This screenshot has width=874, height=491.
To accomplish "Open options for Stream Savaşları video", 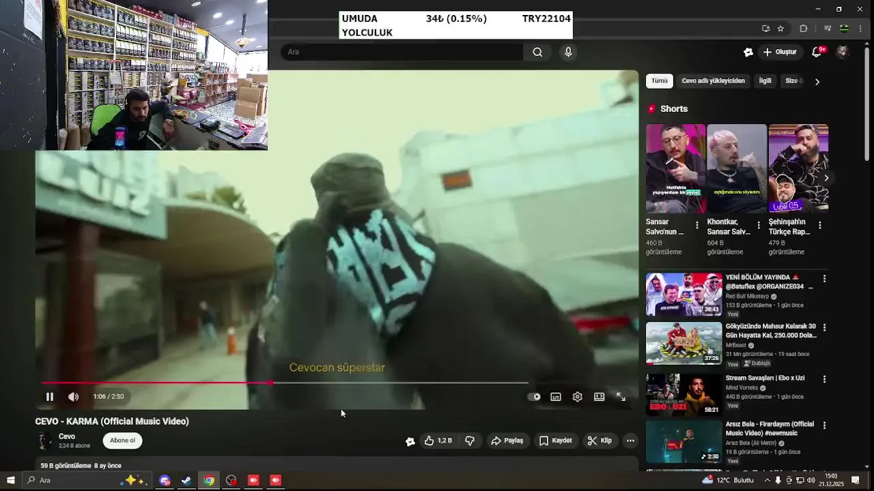I will point(824,379).
